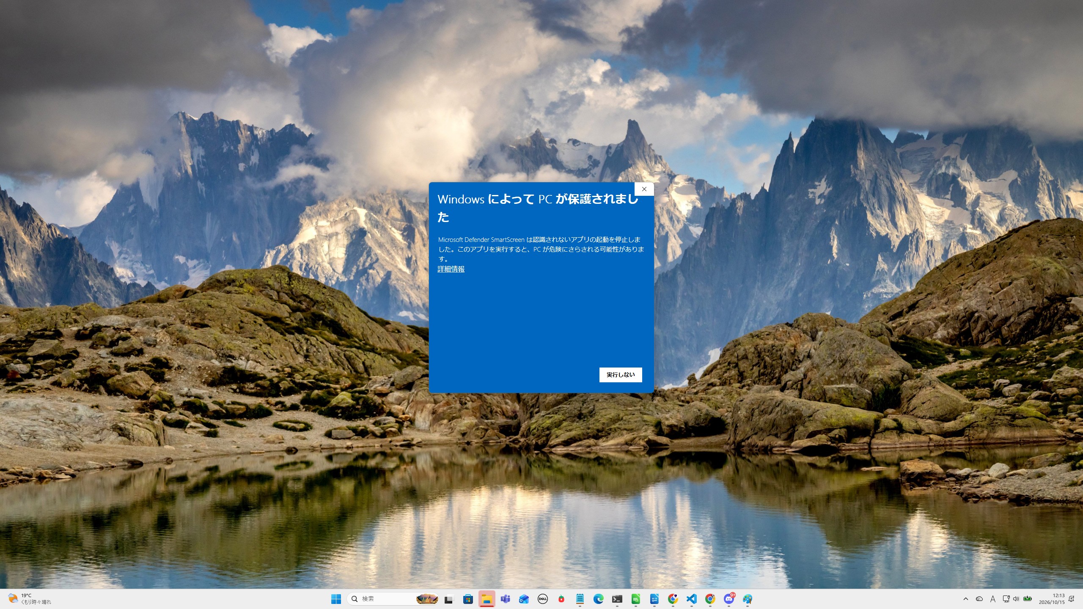Open network settings from the tray icon
The image size is (1083, 609).
1006,599
